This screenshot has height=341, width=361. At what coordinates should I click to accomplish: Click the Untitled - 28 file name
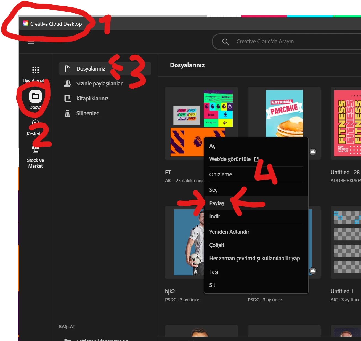(345, 172)
